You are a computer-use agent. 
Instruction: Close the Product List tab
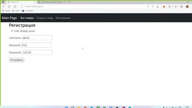pyautogui.click(x=34, y=2)
